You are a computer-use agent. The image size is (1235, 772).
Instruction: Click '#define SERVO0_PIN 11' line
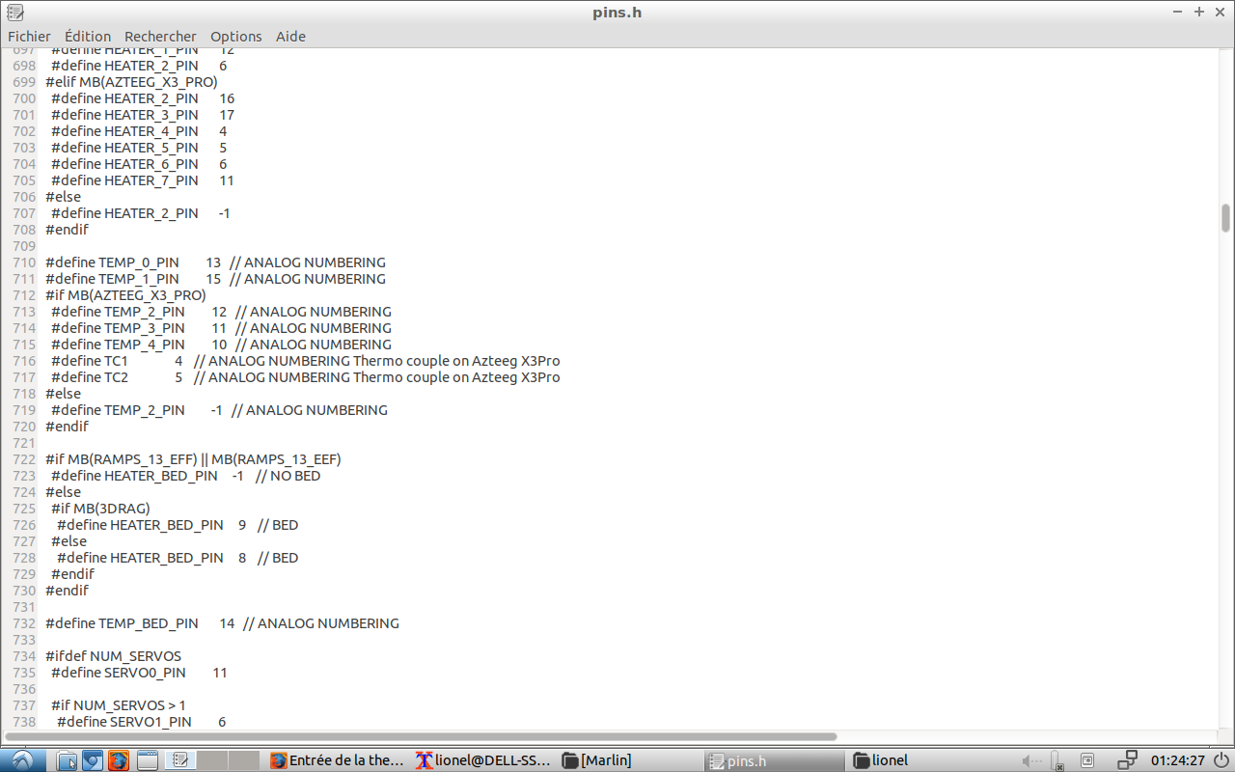coord(139,673)
